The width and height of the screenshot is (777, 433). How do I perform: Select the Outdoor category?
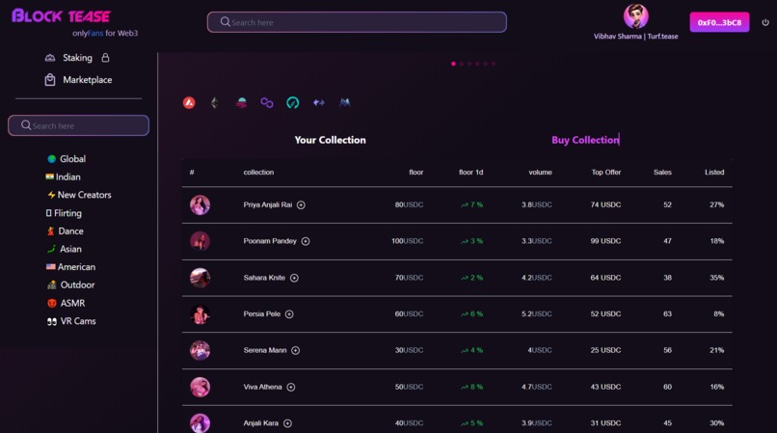click(x=71, y=284)
